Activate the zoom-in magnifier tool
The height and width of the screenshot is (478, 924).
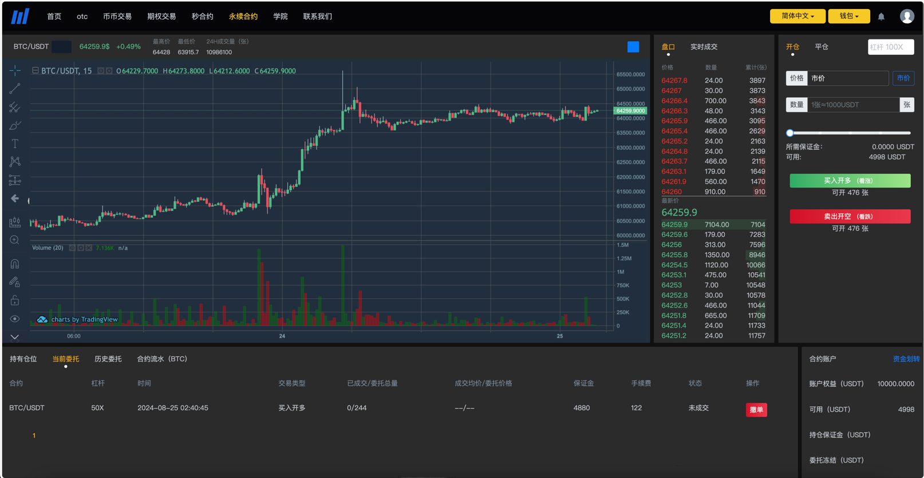pyautogui.click(x=15, y=240)
